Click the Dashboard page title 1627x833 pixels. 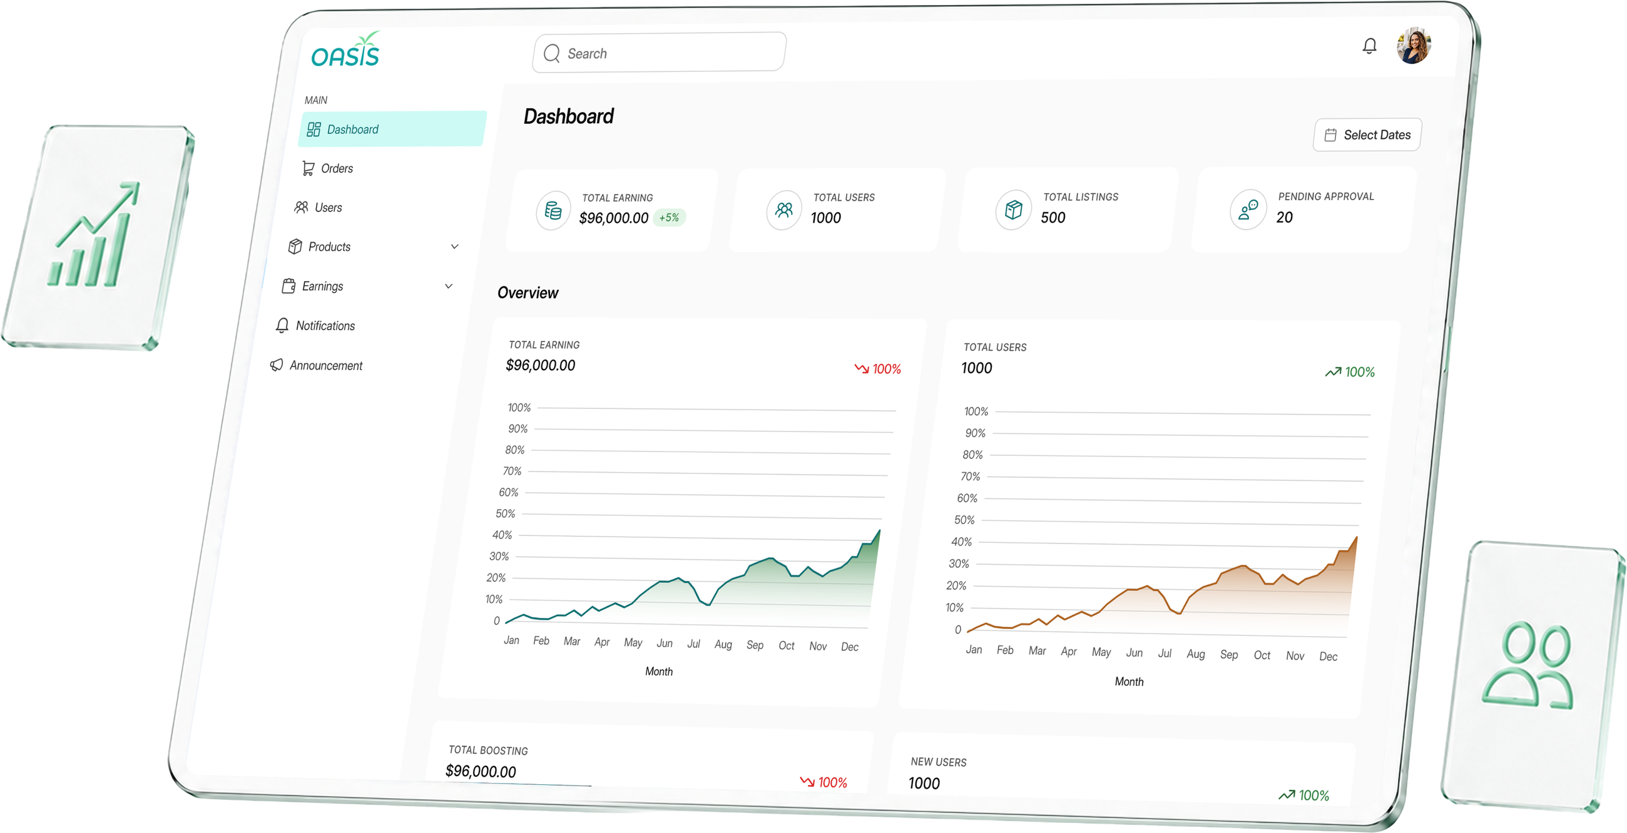tap(568, 116)
